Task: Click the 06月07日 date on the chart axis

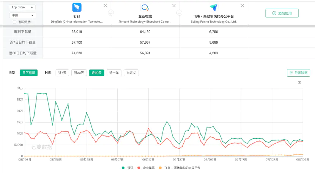Action: (x=117, y=160)
